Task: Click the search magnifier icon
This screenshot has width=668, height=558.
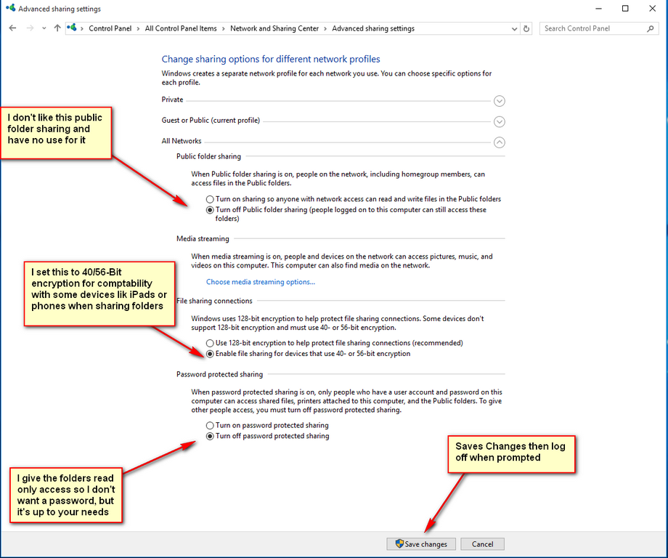Action: tap(650, 28)
